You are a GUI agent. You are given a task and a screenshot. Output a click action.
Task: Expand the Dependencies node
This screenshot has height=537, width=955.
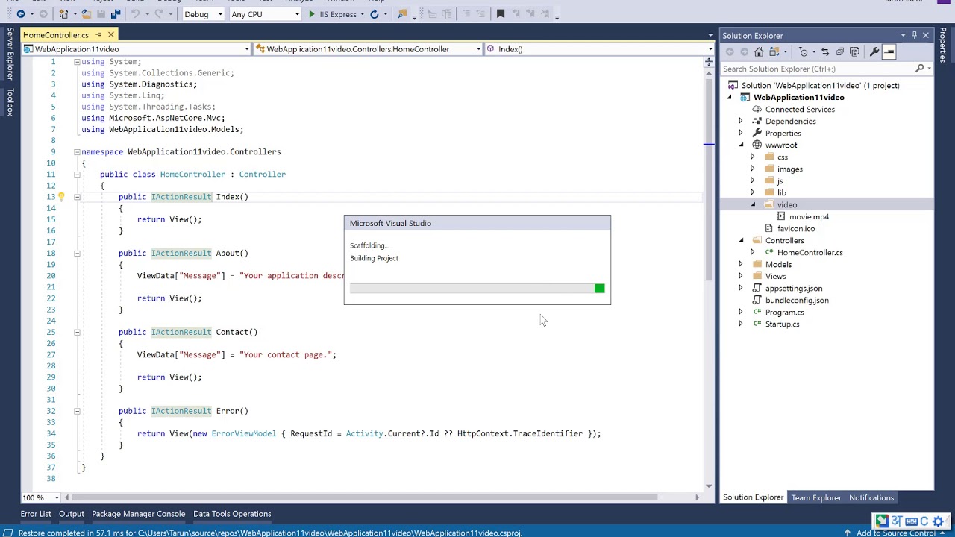[740, 122]
